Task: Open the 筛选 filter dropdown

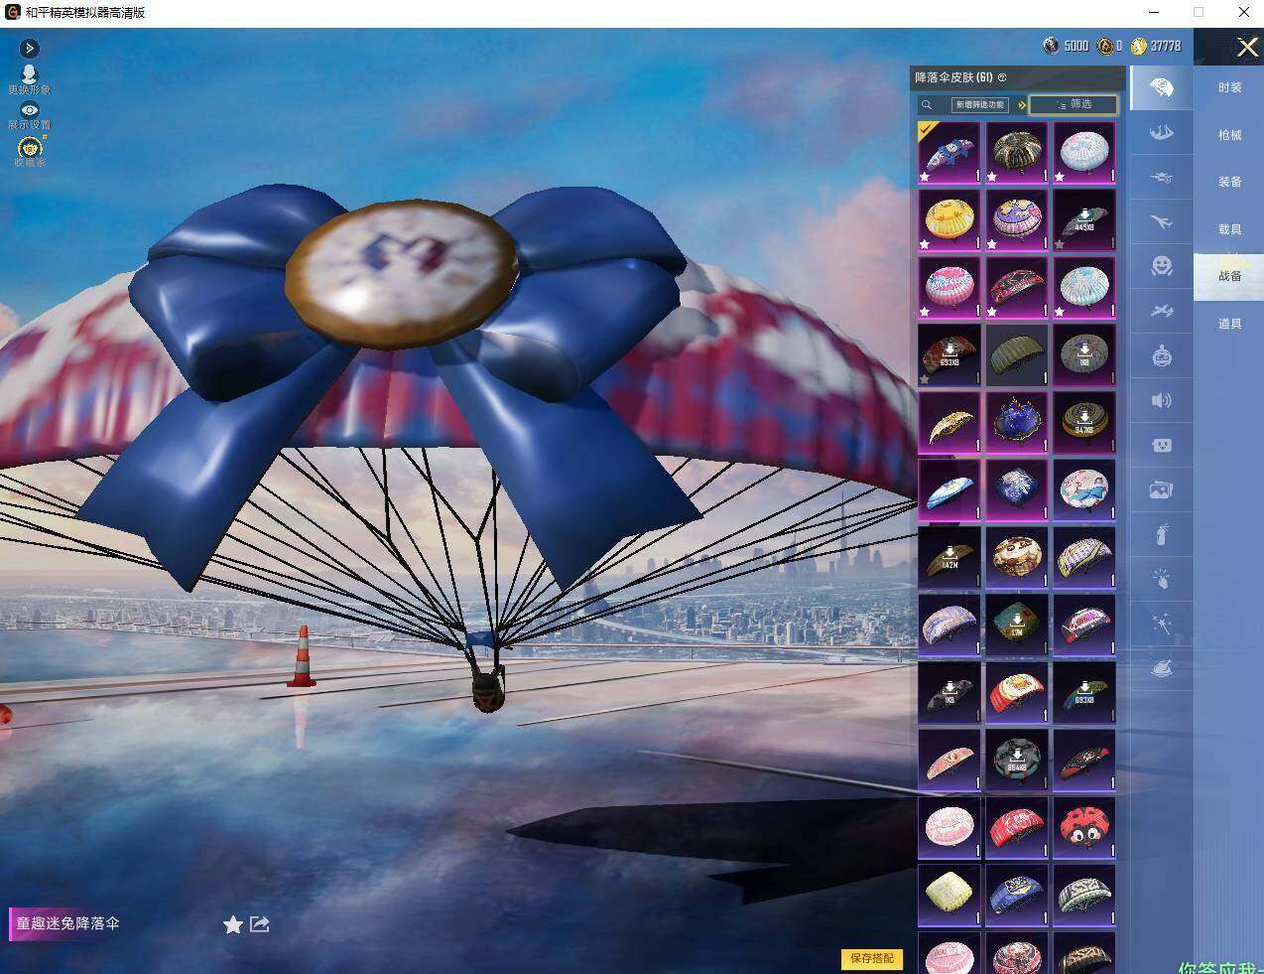Action: 1074,104
